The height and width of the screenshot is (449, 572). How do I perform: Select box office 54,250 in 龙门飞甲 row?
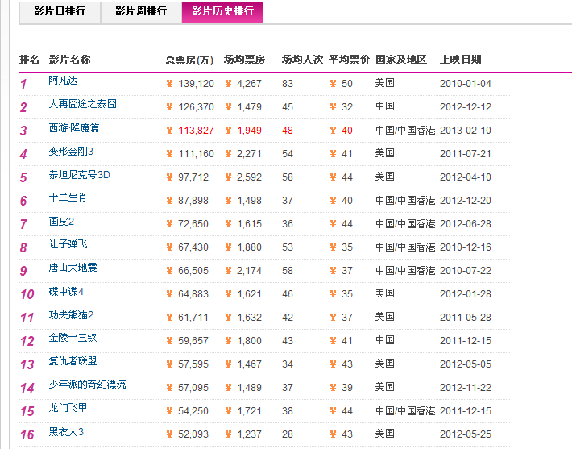(x=193, y=410)
